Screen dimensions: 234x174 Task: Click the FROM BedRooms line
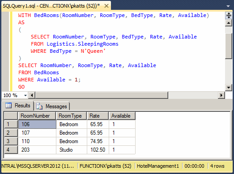38,72
